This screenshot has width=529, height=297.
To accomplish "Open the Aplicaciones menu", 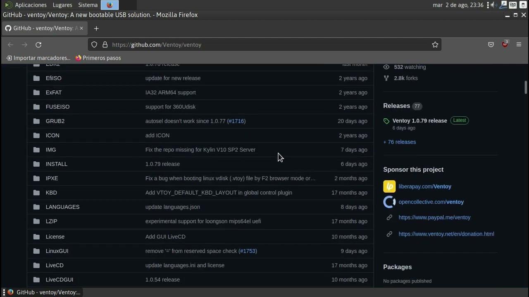I will click(31, 5).
